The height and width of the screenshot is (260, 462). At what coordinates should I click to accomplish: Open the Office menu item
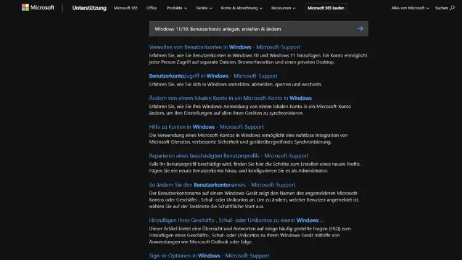152,8
